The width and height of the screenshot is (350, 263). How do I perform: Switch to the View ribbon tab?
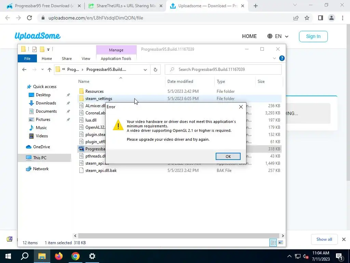point(86,59)
